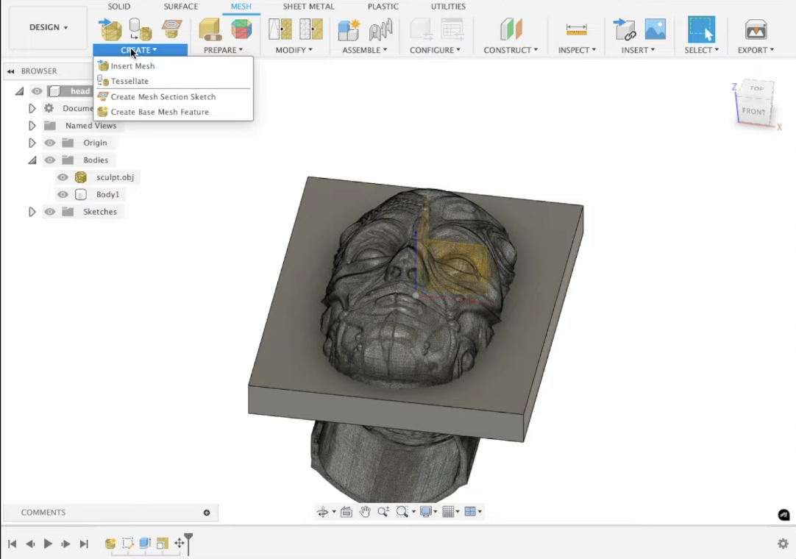Open Grid and Snaps settings icon
Viewport: 796px width, 559px height.
pos(448,512)
